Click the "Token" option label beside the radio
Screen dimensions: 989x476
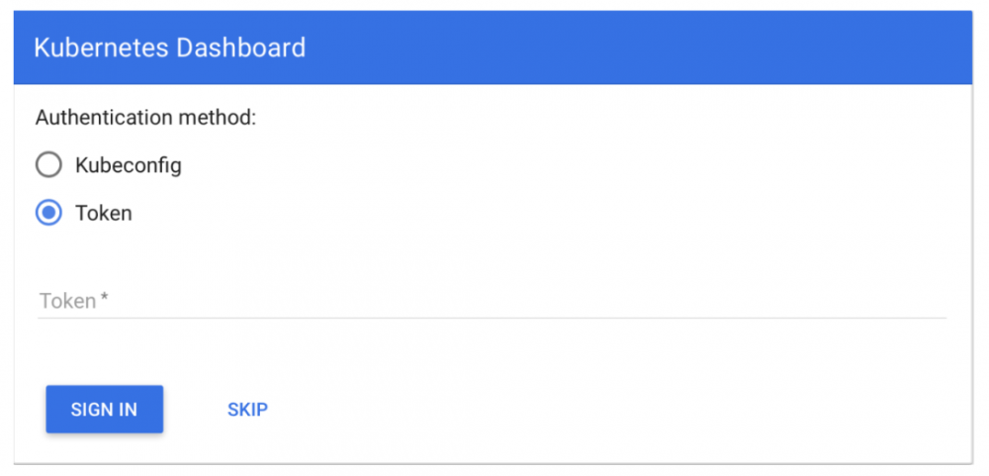point(103,213)
